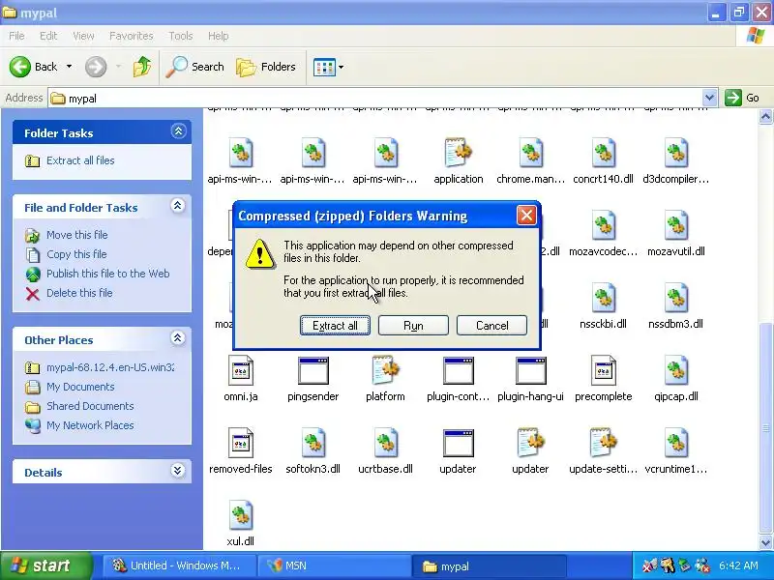The width and height of the screenshot is (774, 580).
Task: Collapse the Folder Tasks panel
Action: (x=178, y=131)
